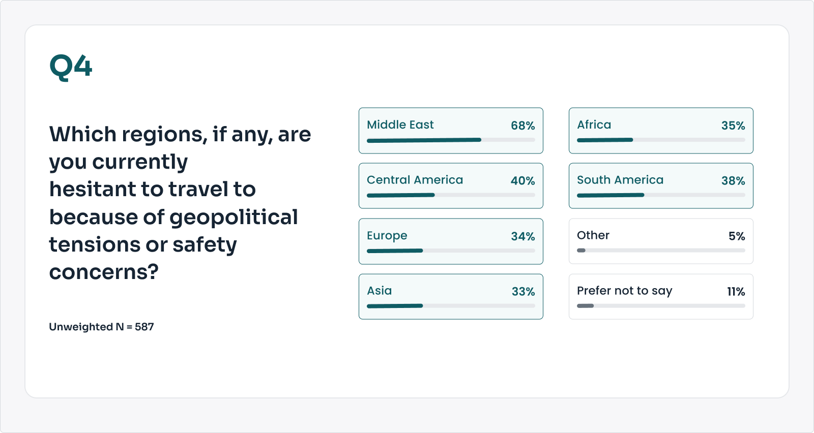
Task: Select the Africa answer label
Action: click(x=594, y=125)
